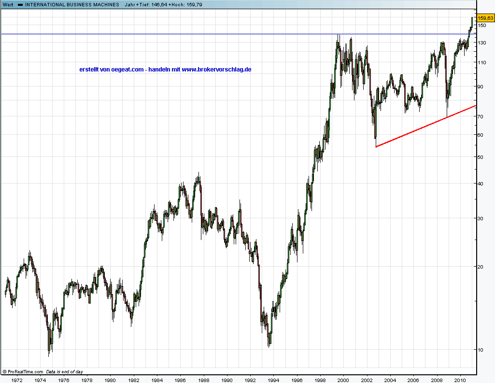The height and width of the screenshot is (383, 495).
Task: Click the 1972 label on time axis
Action: (x=17, y=380)
